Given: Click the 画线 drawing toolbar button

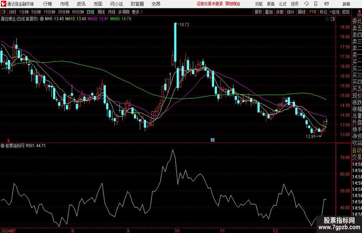Looking at the screenshot, I should pyautogui.click(x=302, y=12).
